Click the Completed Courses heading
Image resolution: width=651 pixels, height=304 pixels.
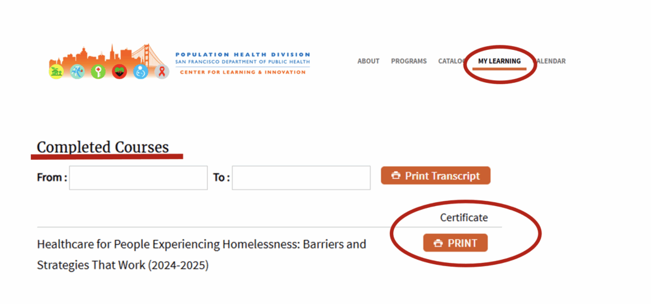(x=103, y=147)
